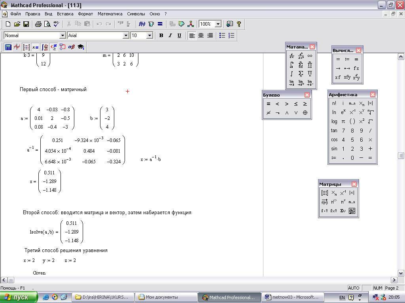Open the Evaluation palette toolbar button
Screen dimensions: 405x303
(x=35, y=47)
